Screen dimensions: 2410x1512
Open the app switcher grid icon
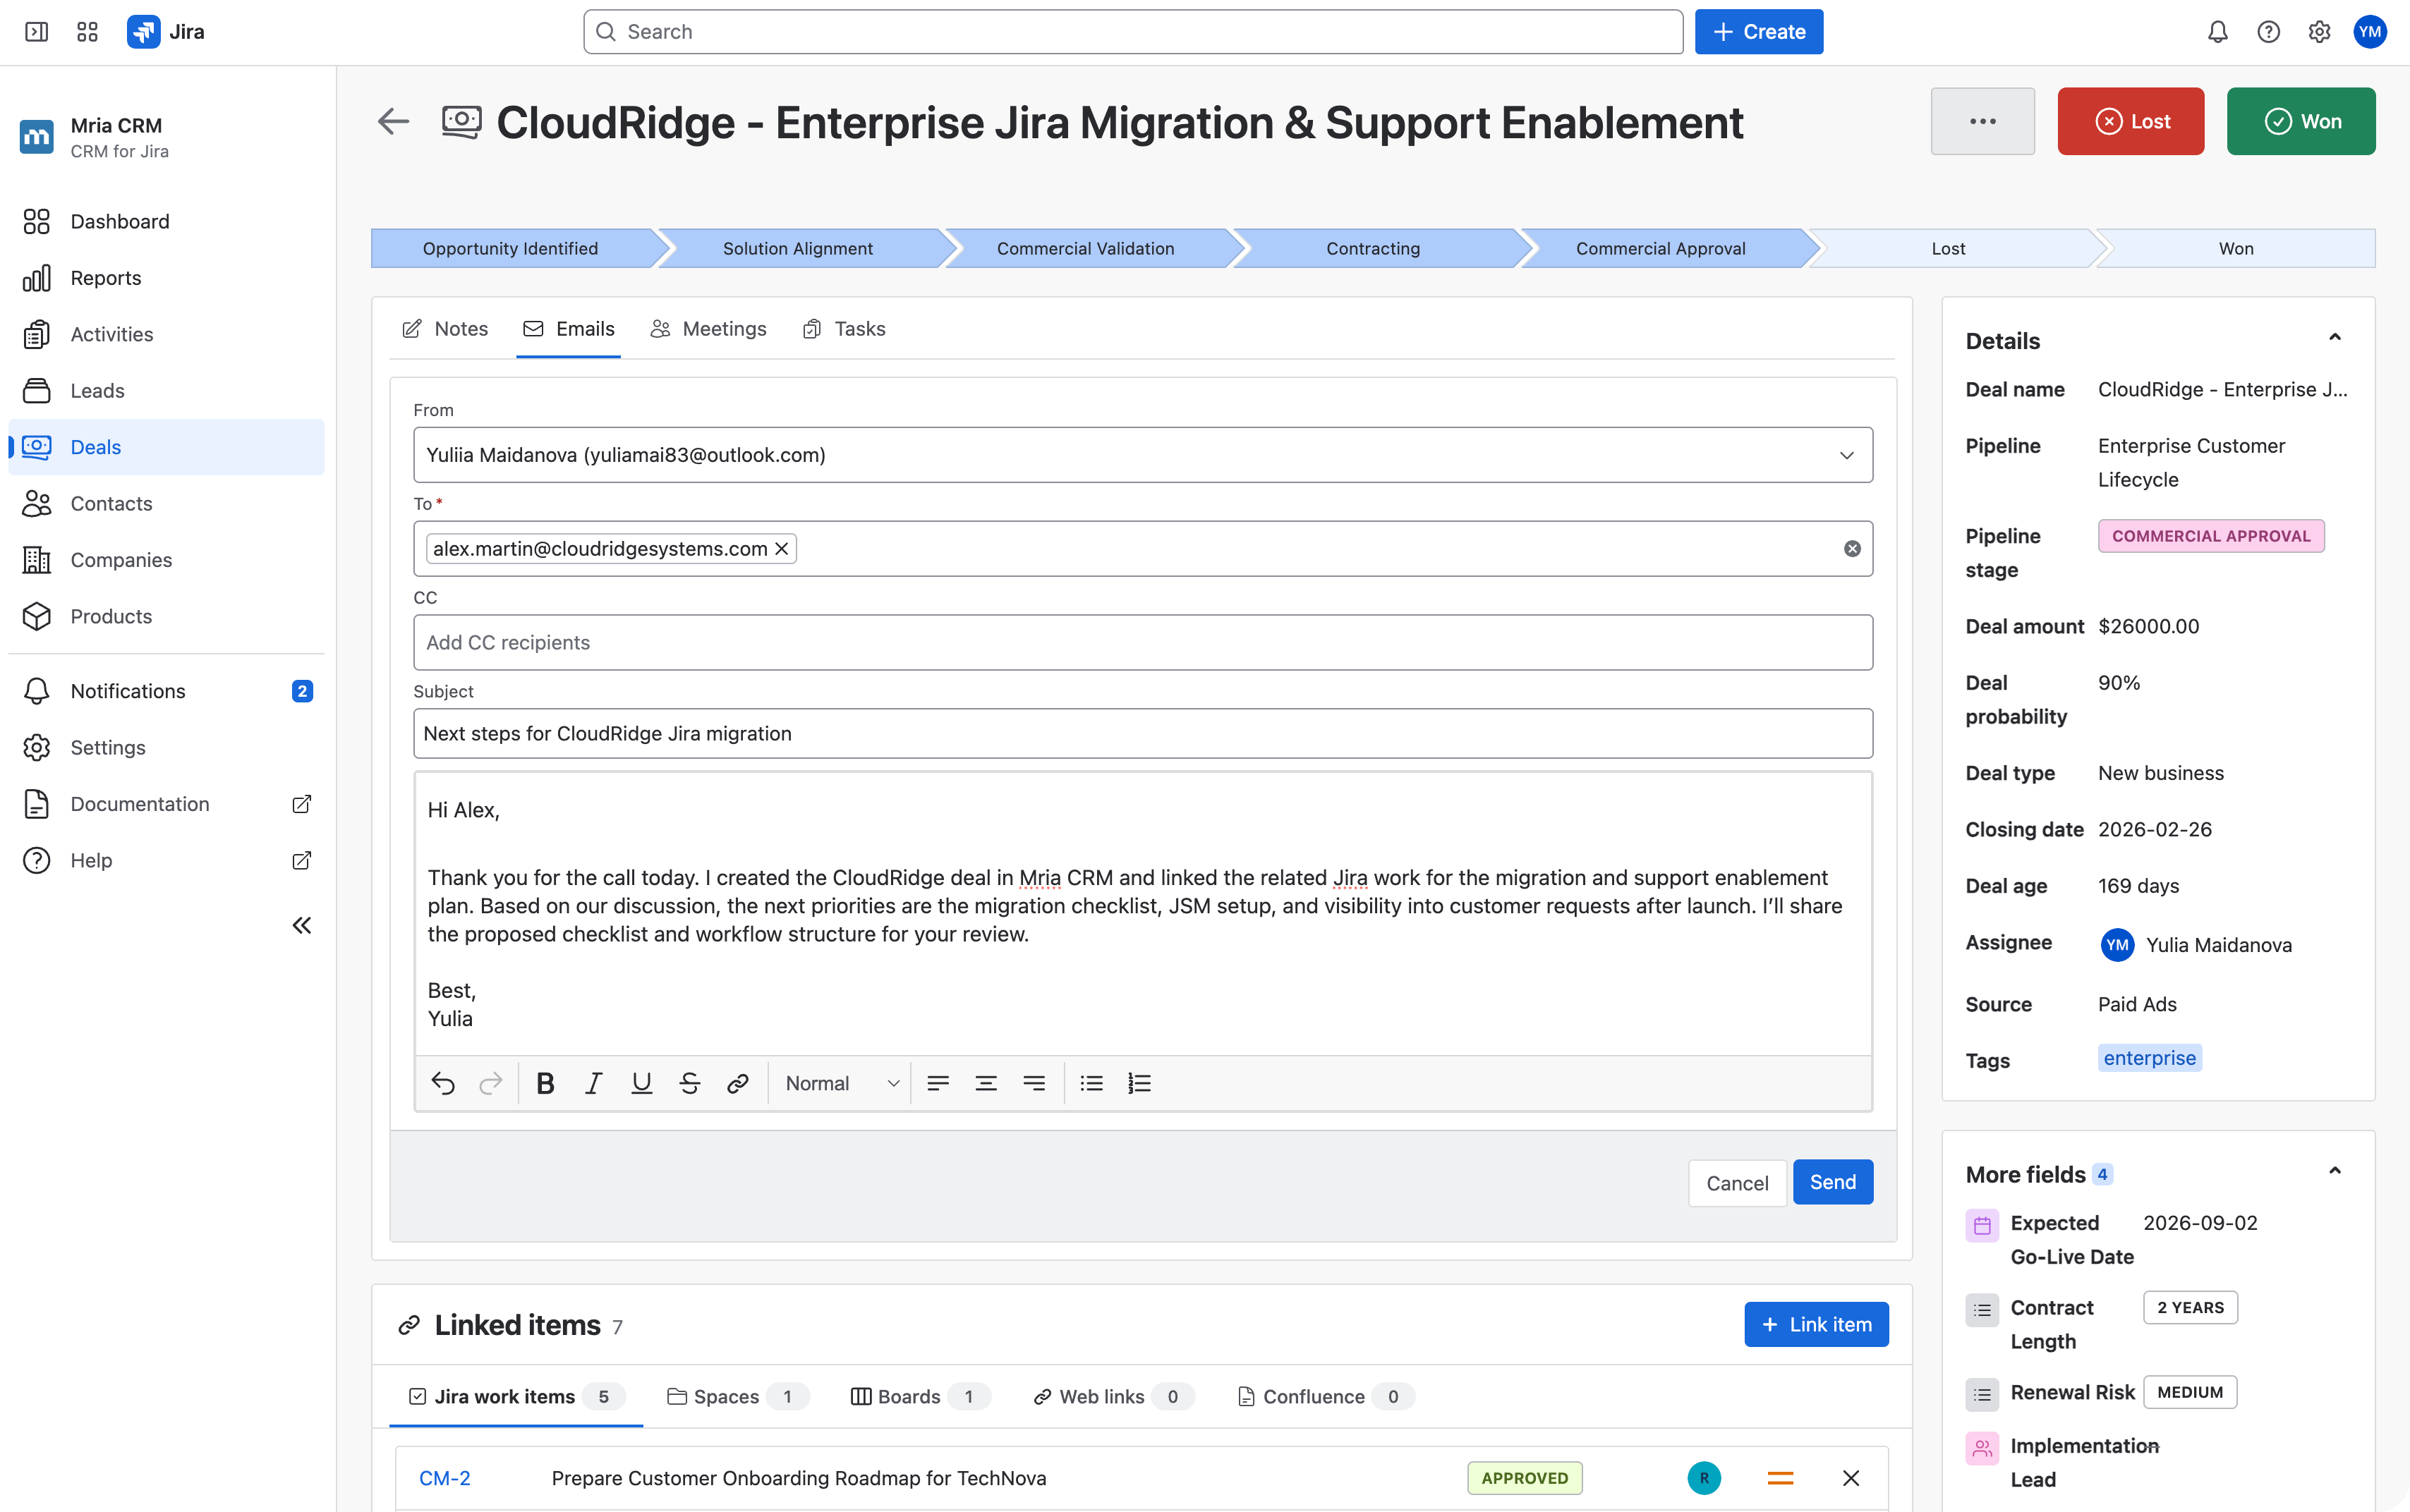click(x=87, y=32)
